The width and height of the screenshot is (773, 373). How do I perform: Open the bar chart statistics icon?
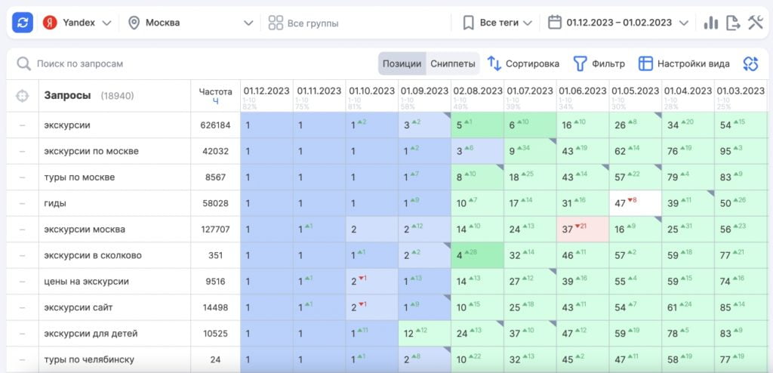click(710, 23)
